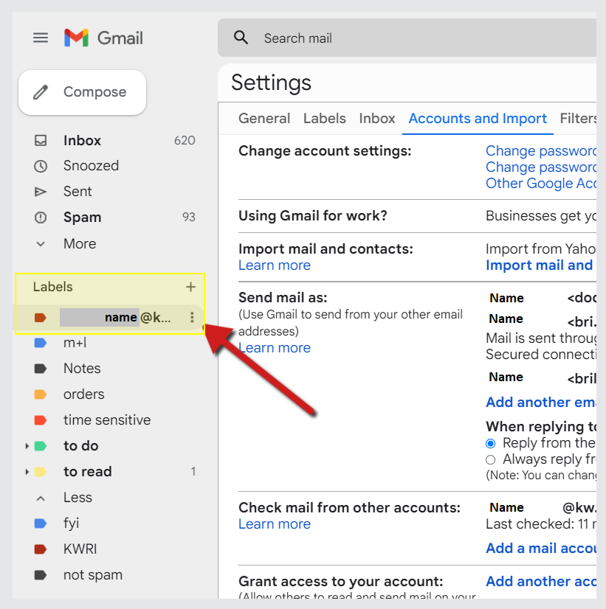Select Reply from the same address radio
This screenshot has width=606, height=609.
pos(491,443)
